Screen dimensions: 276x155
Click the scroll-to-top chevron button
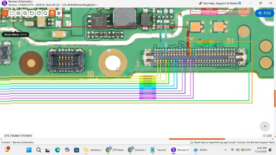coord(265,126)
